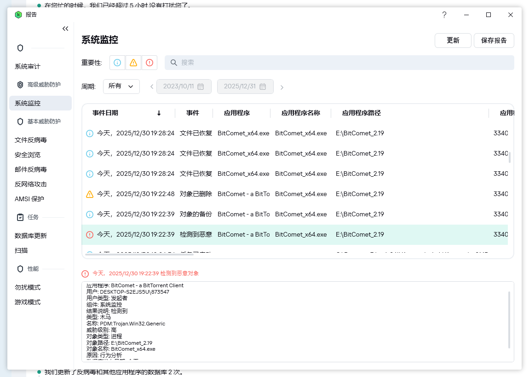Click the previous period left arrow
Viewport: 529px width, 377px height.
(x=152, y=87)
